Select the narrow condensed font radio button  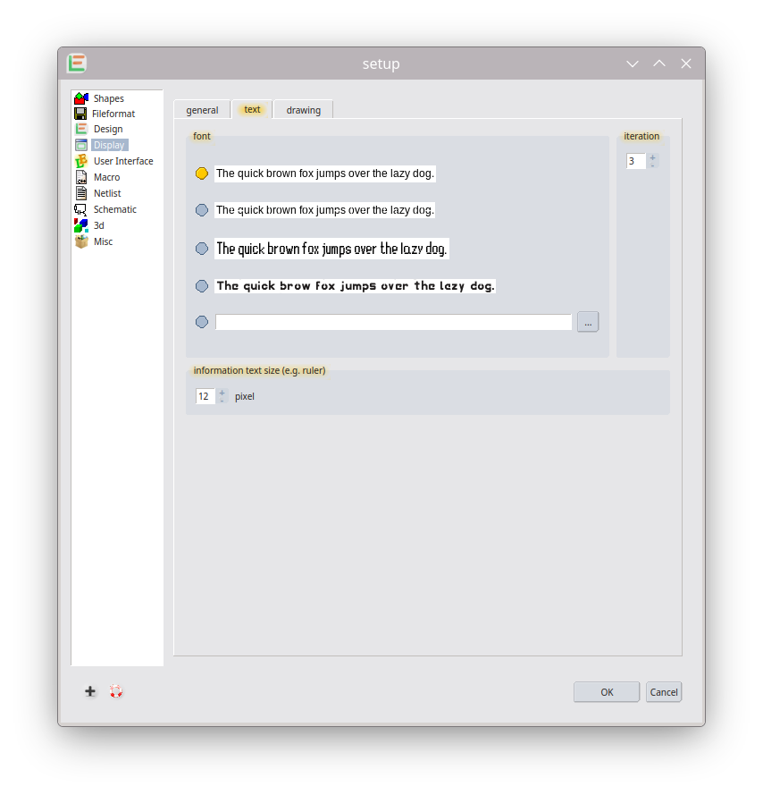click(x=202, y=249)
